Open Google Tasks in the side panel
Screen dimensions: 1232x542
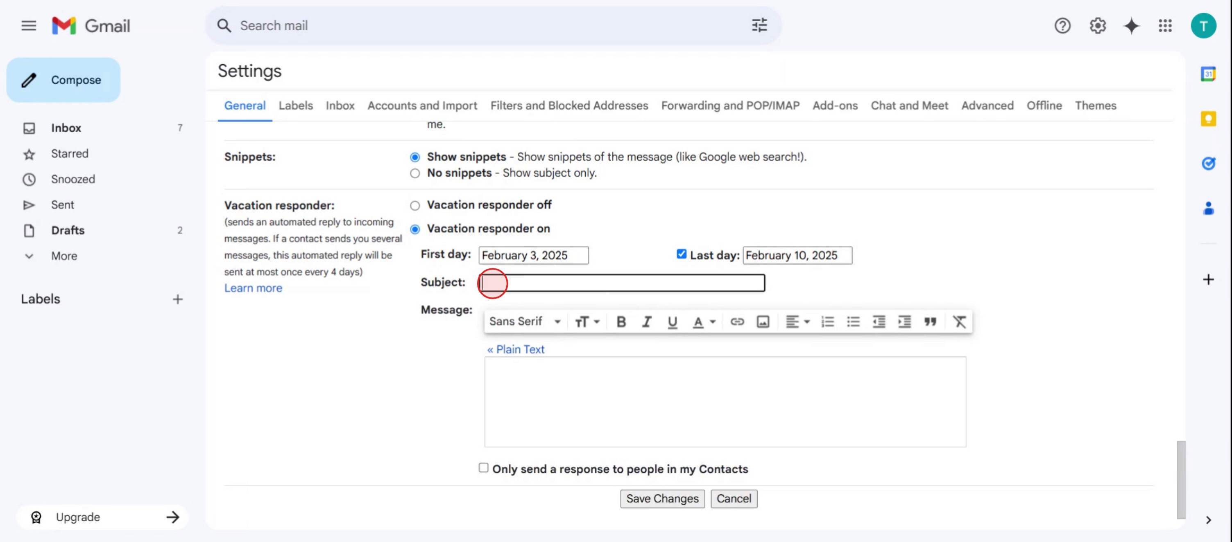click(1208, 164)
